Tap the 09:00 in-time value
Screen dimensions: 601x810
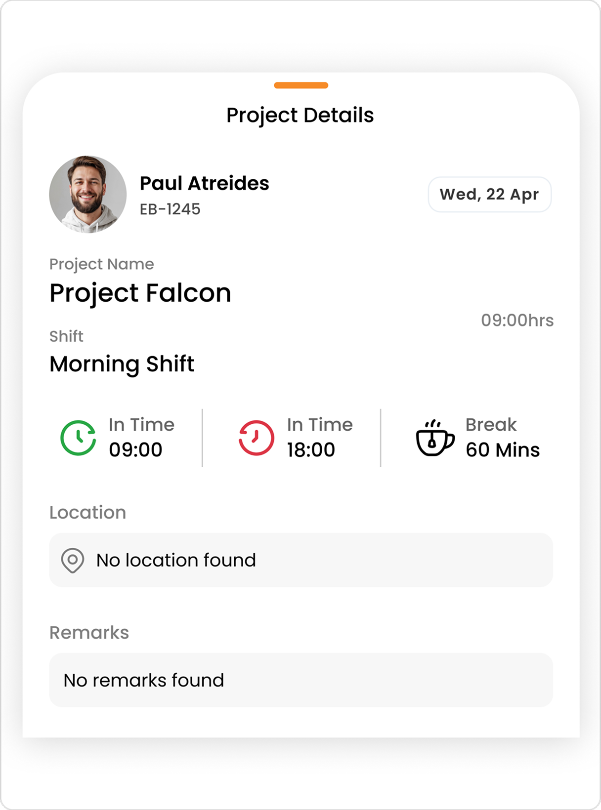point(135,449)
